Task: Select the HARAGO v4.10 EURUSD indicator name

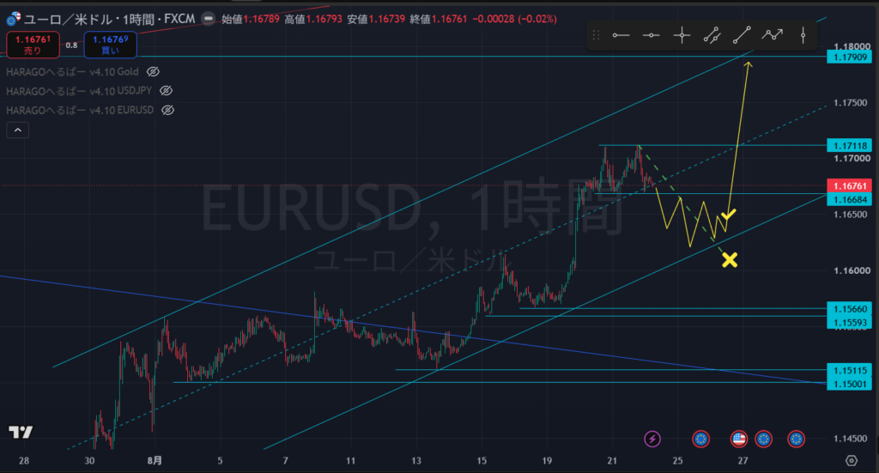Action: pyautogui.click(x=80, y=111)
